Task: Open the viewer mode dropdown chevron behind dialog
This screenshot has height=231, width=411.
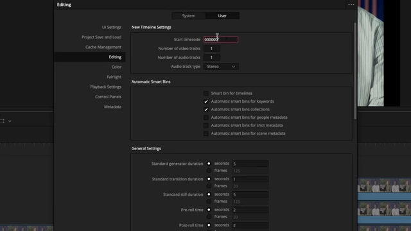Action: point(10,121)
